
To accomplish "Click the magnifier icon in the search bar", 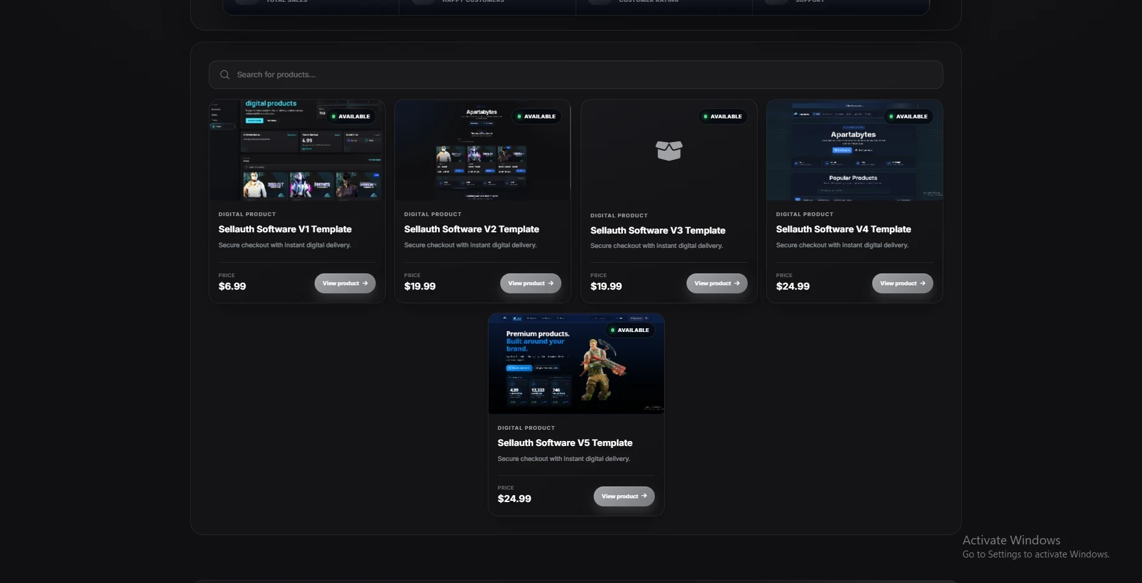I will click(225, 75).
